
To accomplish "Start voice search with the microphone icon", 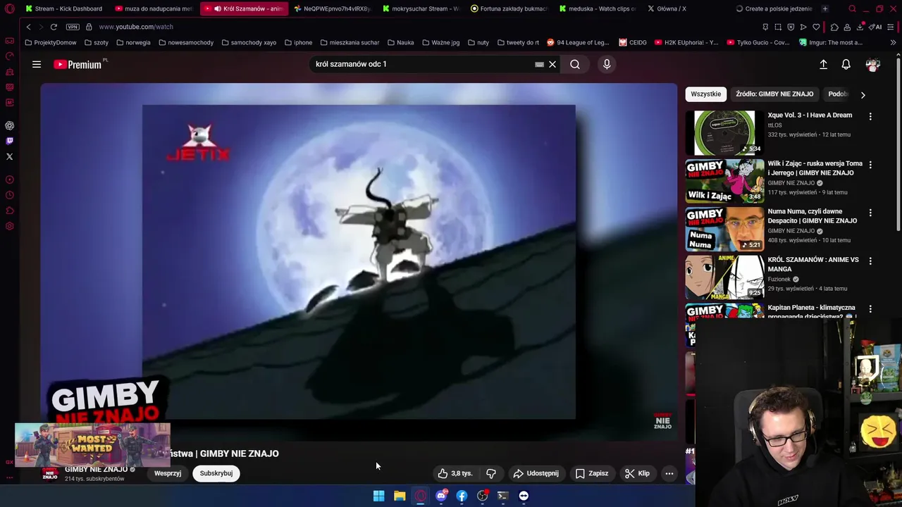I will (x=607, y=64).
